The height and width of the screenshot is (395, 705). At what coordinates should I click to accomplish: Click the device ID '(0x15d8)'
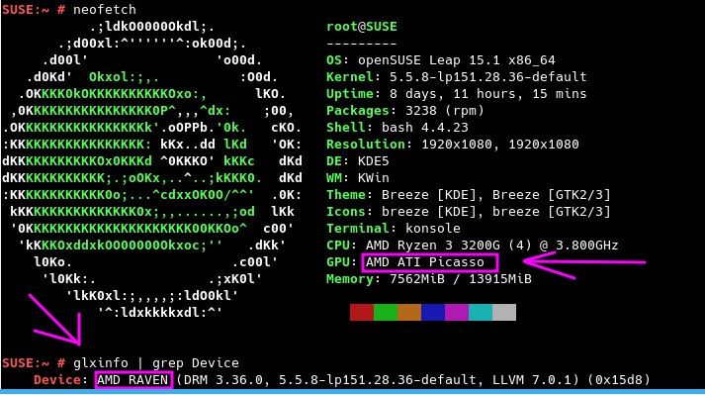coord(618,380)
